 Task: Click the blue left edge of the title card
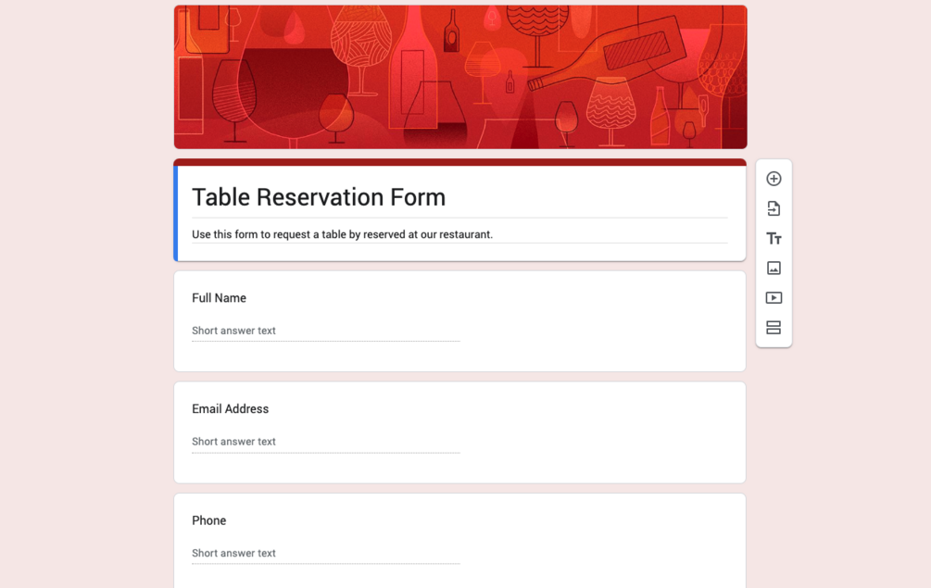tap(176, 213)
